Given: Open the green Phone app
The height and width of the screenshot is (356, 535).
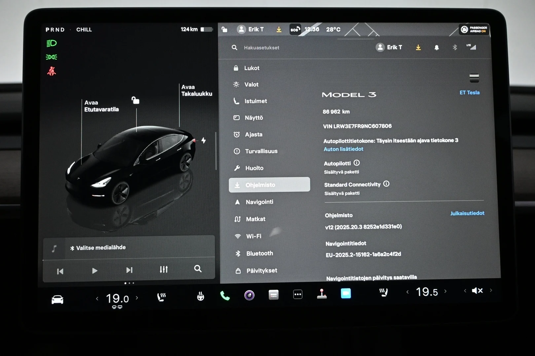Looking at the screenshot, I should [225, 296].
